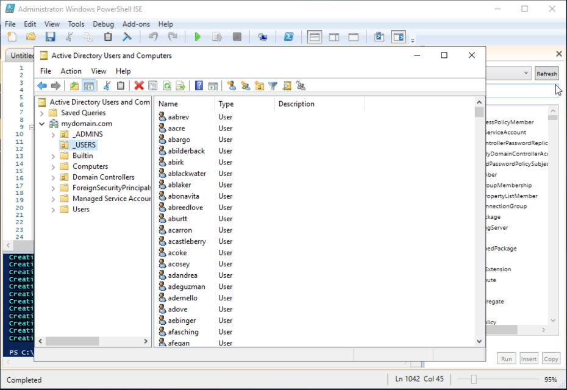Click scroll-down arrow in user list
Screen dimensions: 567x390
(479, 341)
